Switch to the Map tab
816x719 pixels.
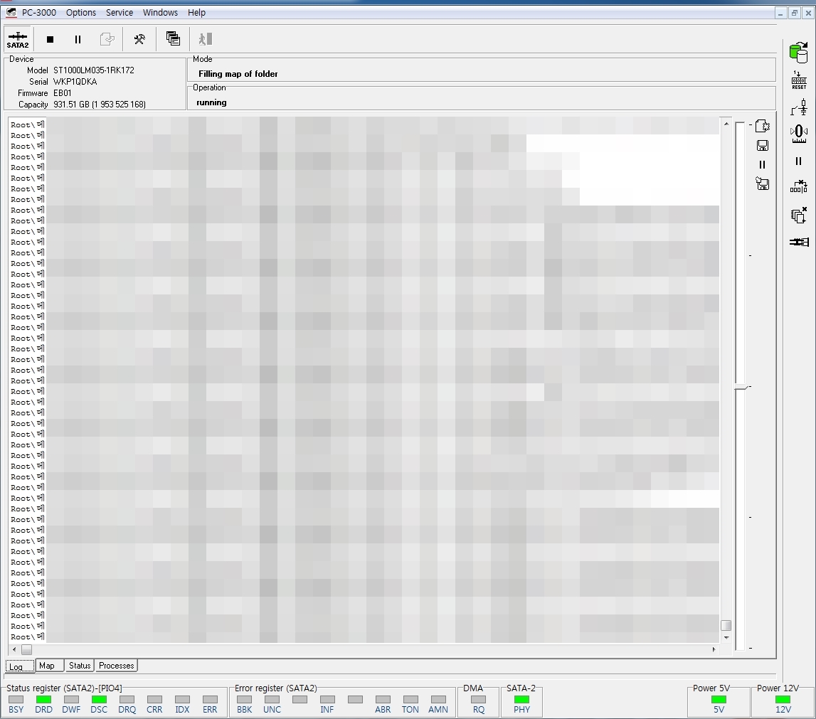click(x=50, y=666)
